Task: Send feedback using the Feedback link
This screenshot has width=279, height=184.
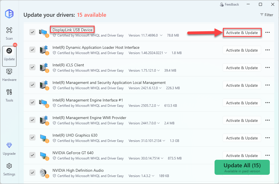Action: (229, 4)
